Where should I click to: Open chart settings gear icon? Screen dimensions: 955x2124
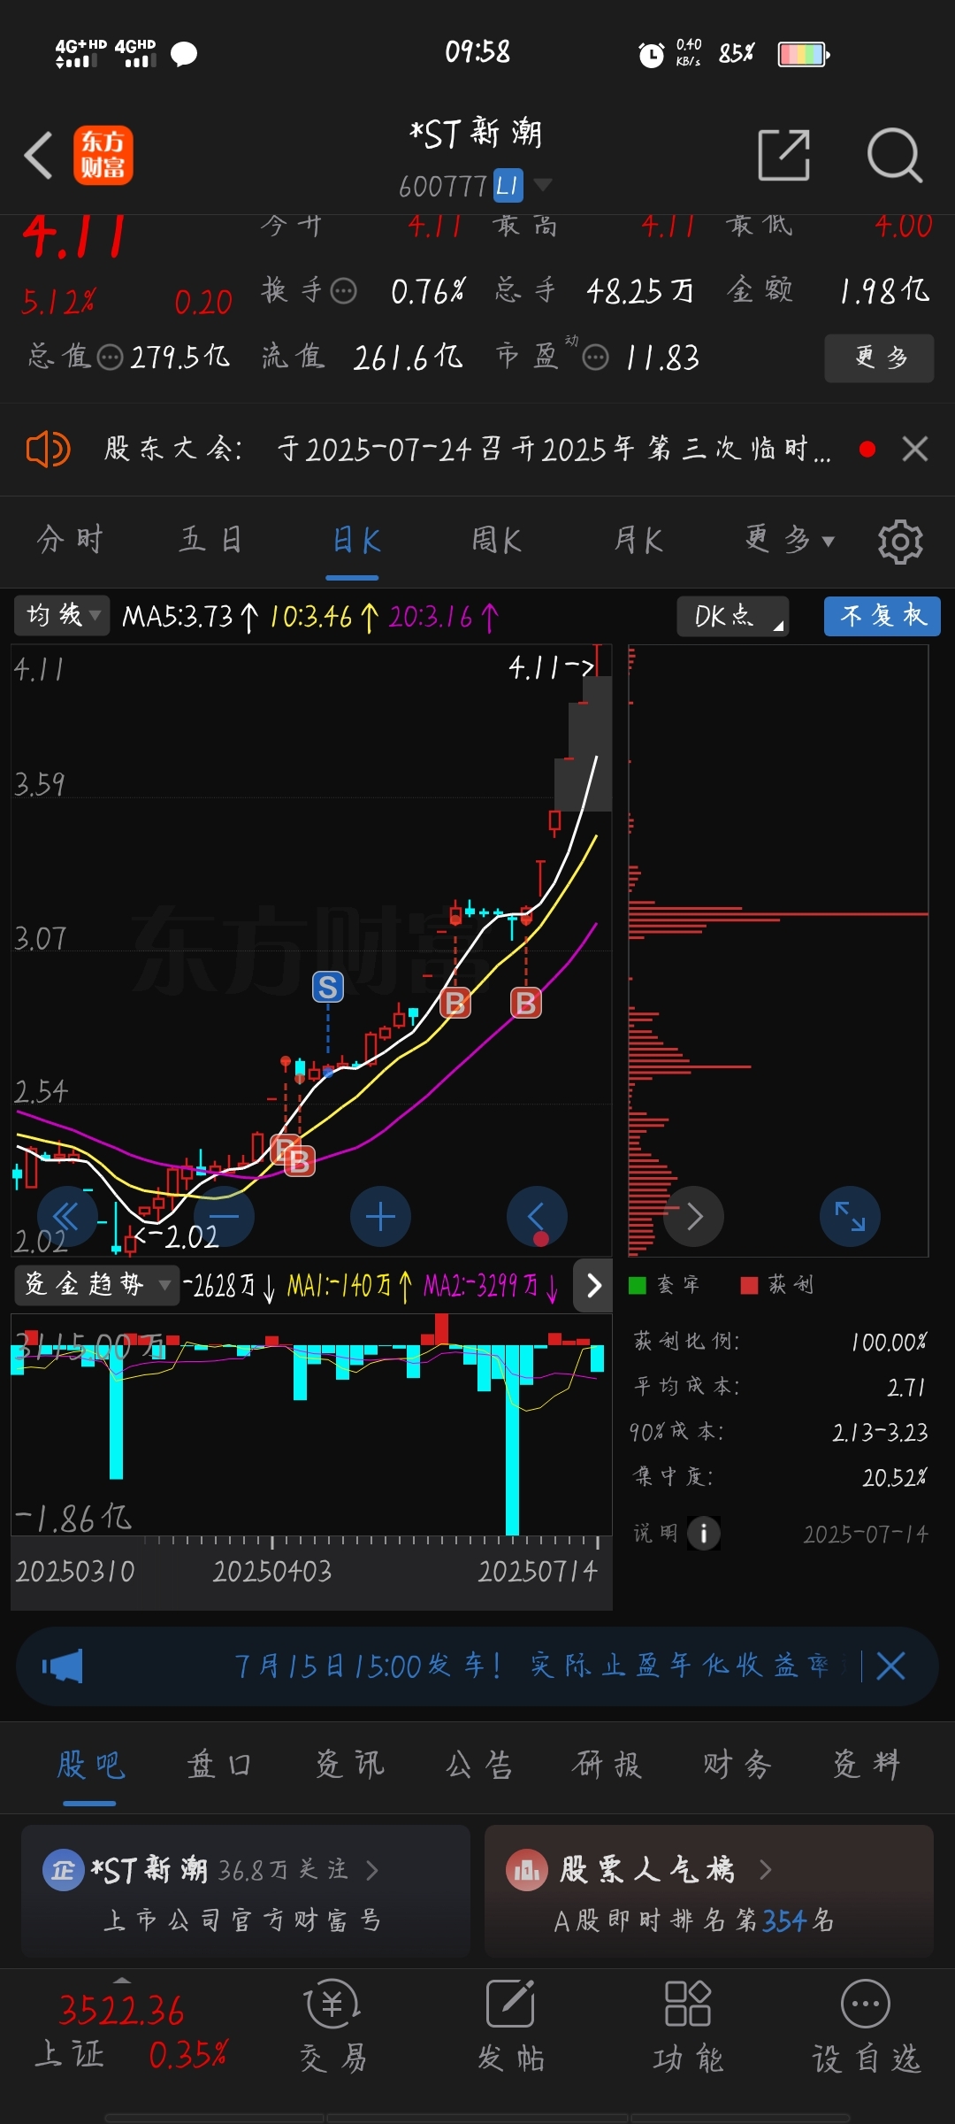point(900,541)
